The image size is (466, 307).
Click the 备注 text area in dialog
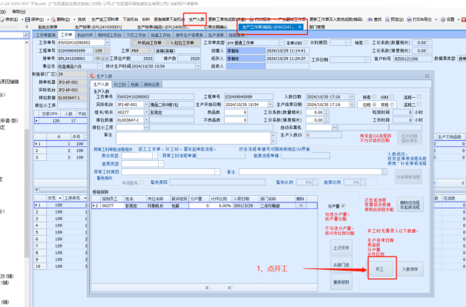pyautogui.click(x=194, y=139)
